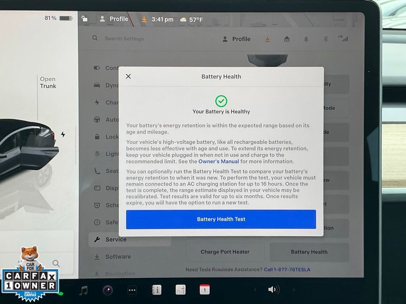This screenshot has height=304, width=406.
Task: Call the Tesla Roadside Assistance number
Action: (x=287, y=269)
